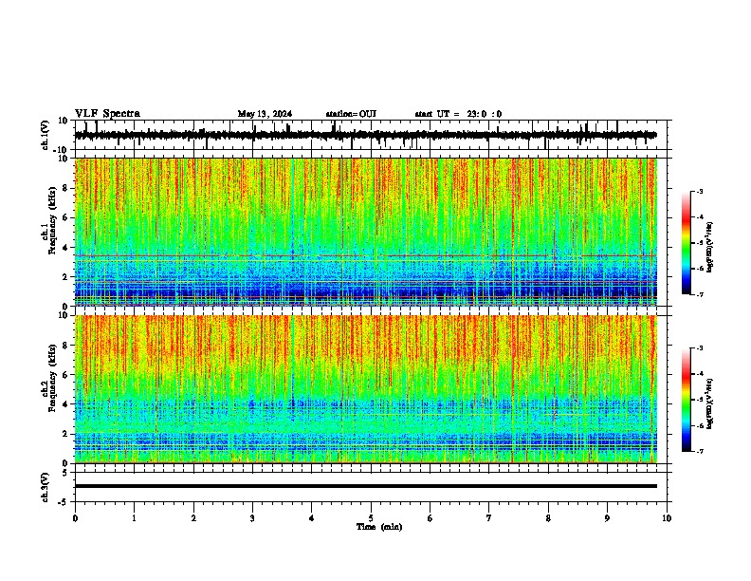Image resolution: width=751 pixels, height=581 pixels.
Task: Click time axis tick label 0
Action: pos(75,518)
